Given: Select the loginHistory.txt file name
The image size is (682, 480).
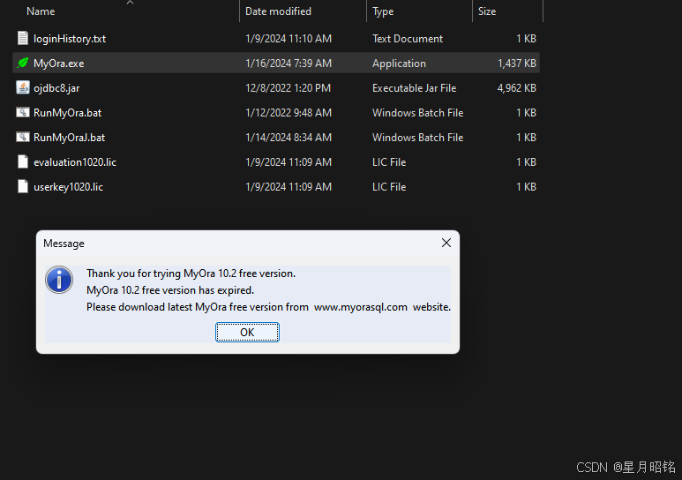Looking at the screenshot, I should click(x=70, y=39).
